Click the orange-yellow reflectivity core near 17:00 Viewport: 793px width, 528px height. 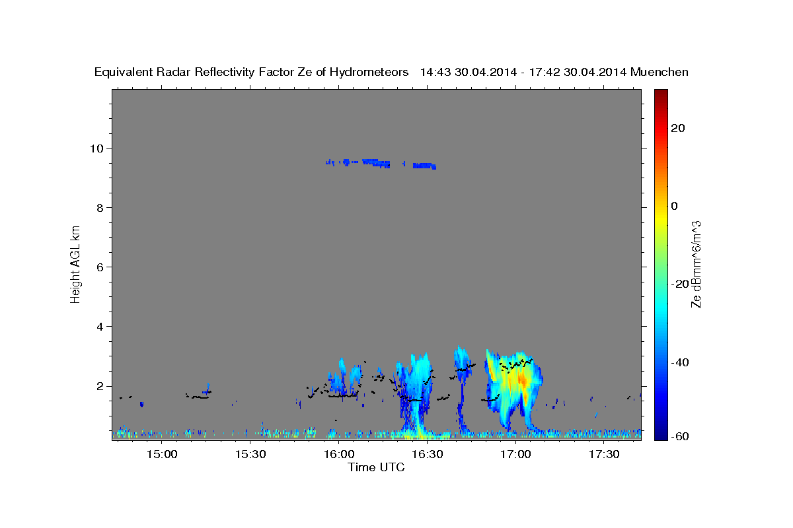[x=521, y=381]
